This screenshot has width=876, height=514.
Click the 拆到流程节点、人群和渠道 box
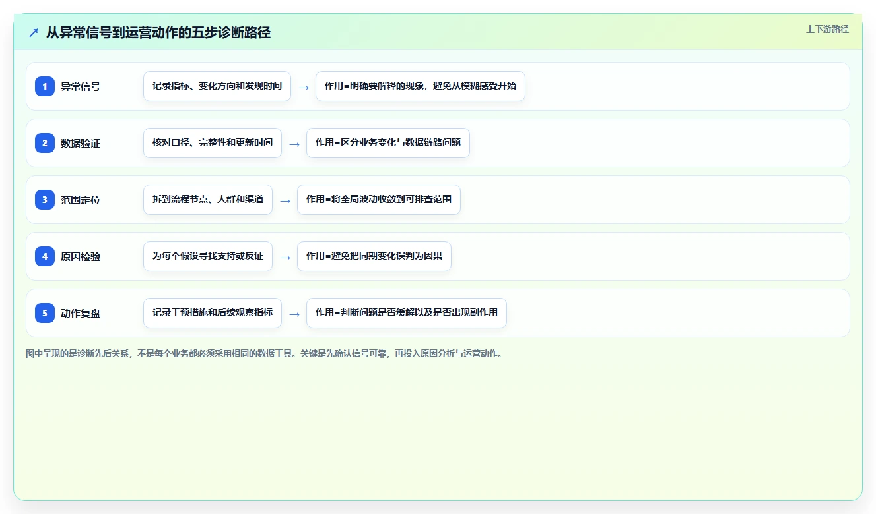[x=208, y=200]
